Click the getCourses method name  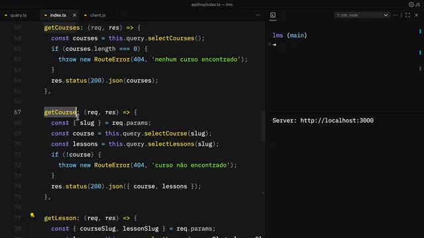[62, 28]
